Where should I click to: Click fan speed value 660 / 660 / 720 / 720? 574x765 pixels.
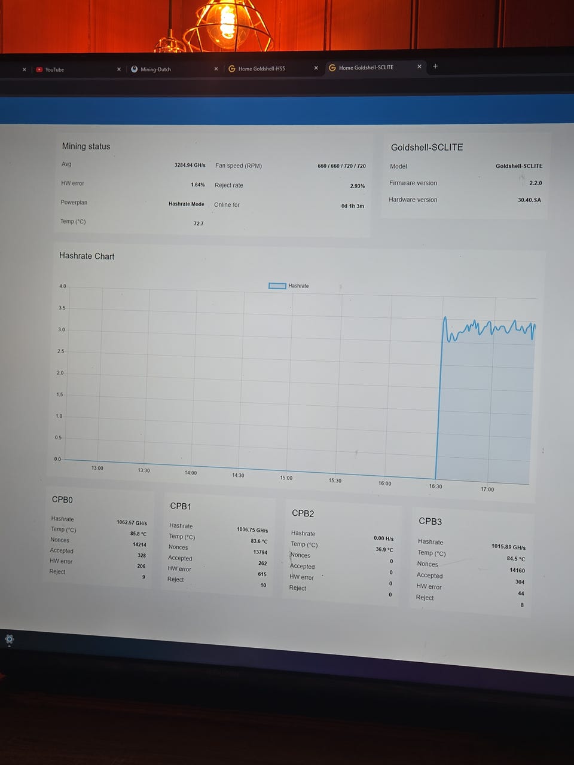341,166
